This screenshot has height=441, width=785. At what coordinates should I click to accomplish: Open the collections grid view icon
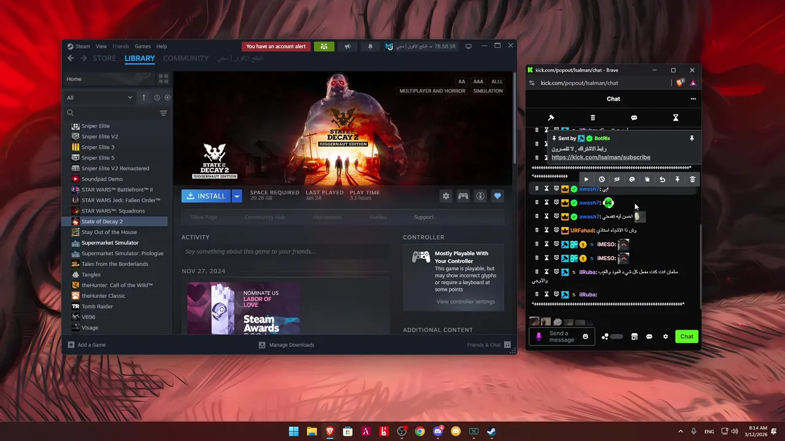pyautogui.click(x=163, y=79)
